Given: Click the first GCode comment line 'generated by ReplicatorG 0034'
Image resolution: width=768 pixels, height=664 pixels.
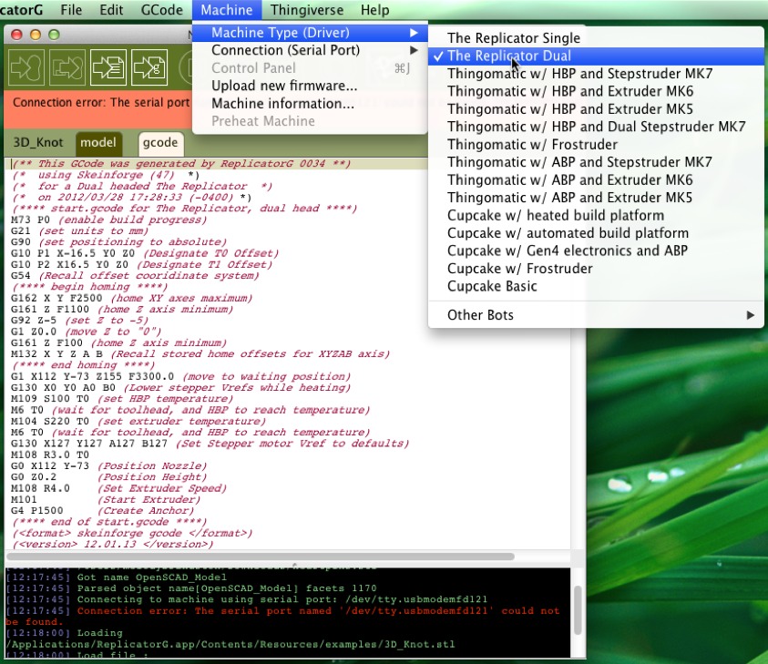Looking at the screenshot, I should tap(181, 164).
